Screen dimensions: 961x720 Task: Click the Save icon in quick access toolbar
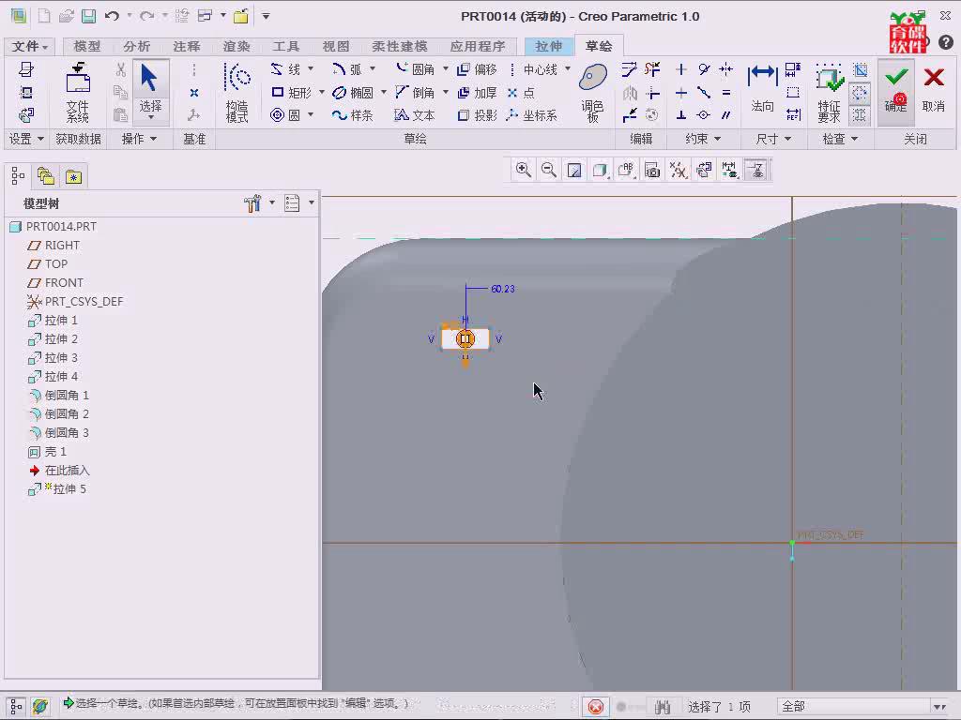[x=89, y=16]
